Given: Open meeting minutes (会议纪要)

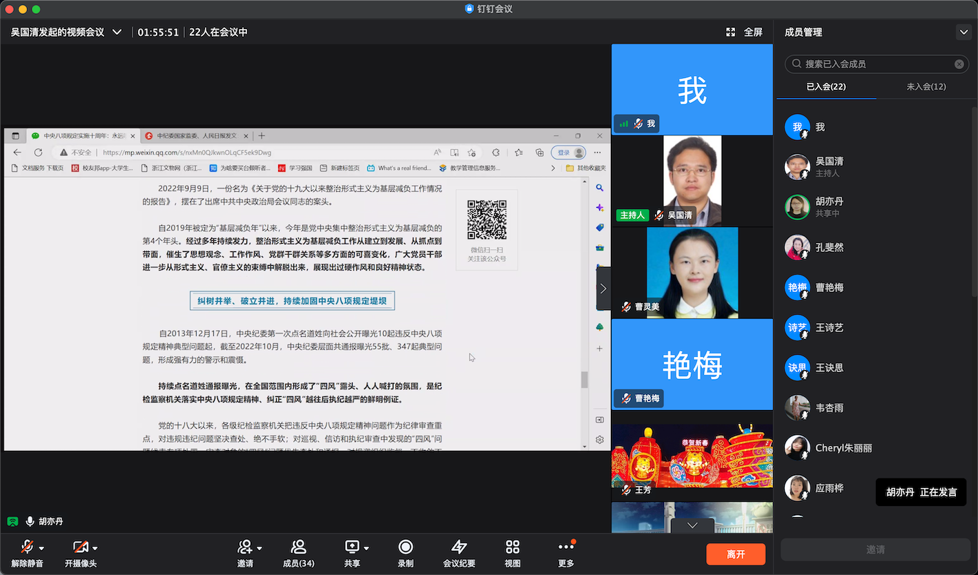Looking at the screenshot, I should 459,547.
